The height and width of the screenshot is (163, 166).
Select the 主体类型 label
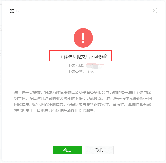tap(75, 71)
